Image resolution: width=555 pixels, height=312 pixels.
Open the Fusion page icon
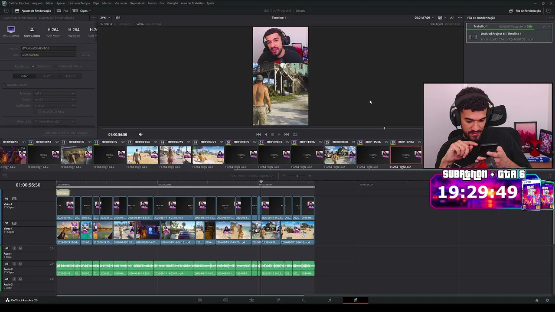coord(277,300)
